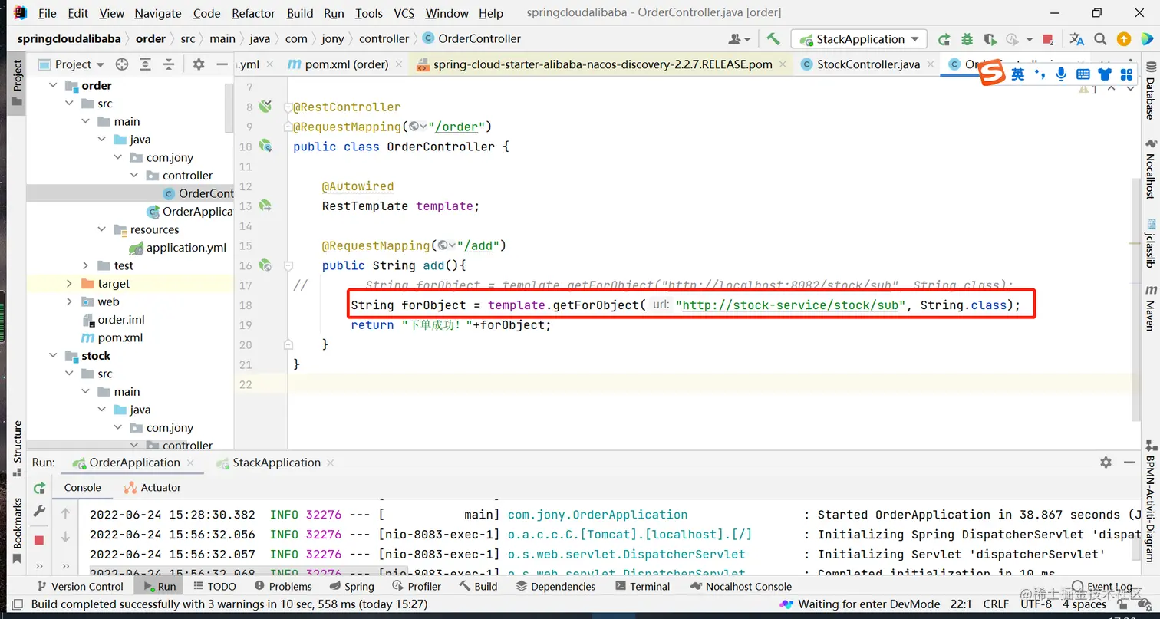Click the orange update arrow icon
The height and width of the screenshot is (619, 1160).
[x=1124, y=39]
